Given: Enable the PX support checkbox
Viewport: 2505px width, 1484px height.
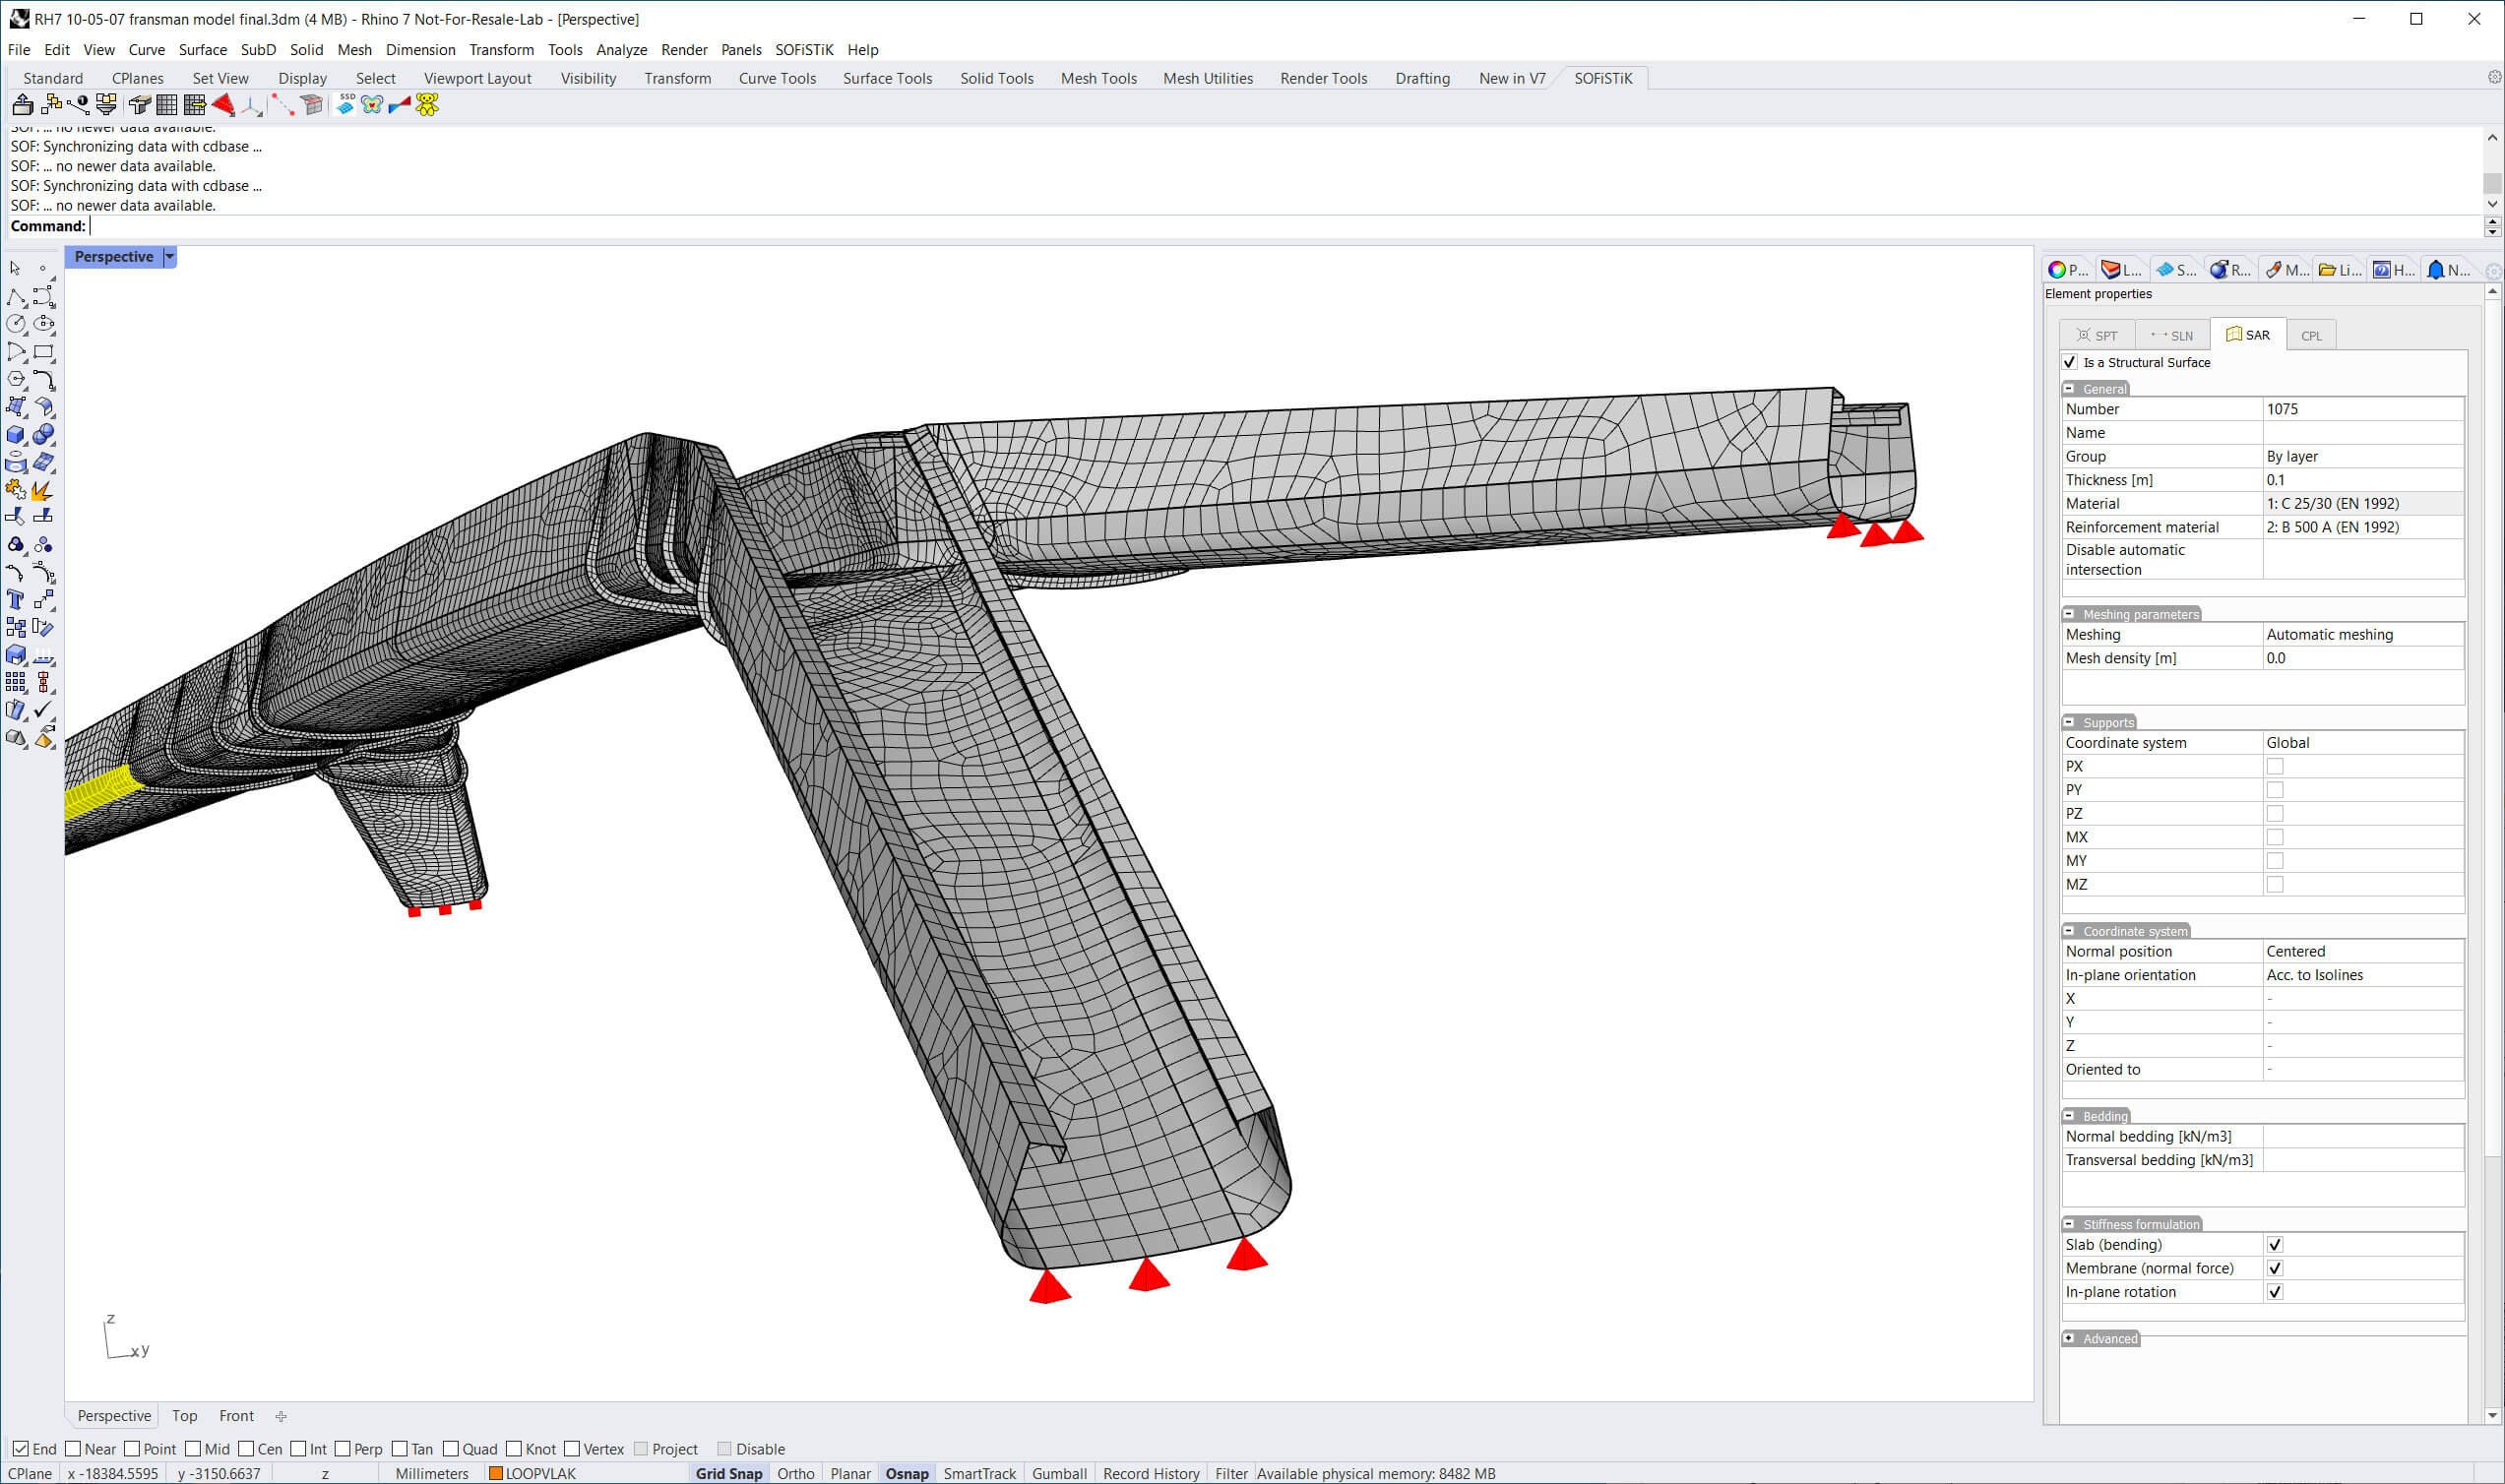Looking at the screenshot, I should coord(2274,766).
